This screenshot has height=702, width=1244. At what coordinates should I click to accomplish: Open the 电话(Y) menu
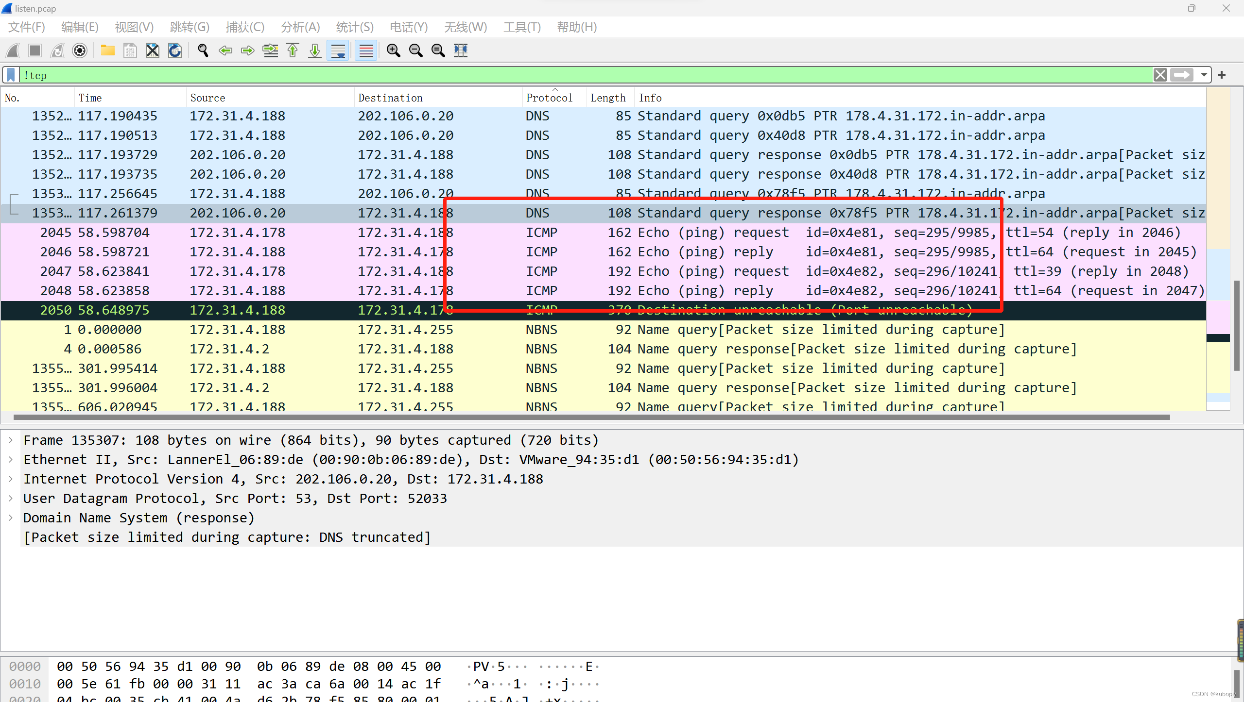[x=409, y=27]
